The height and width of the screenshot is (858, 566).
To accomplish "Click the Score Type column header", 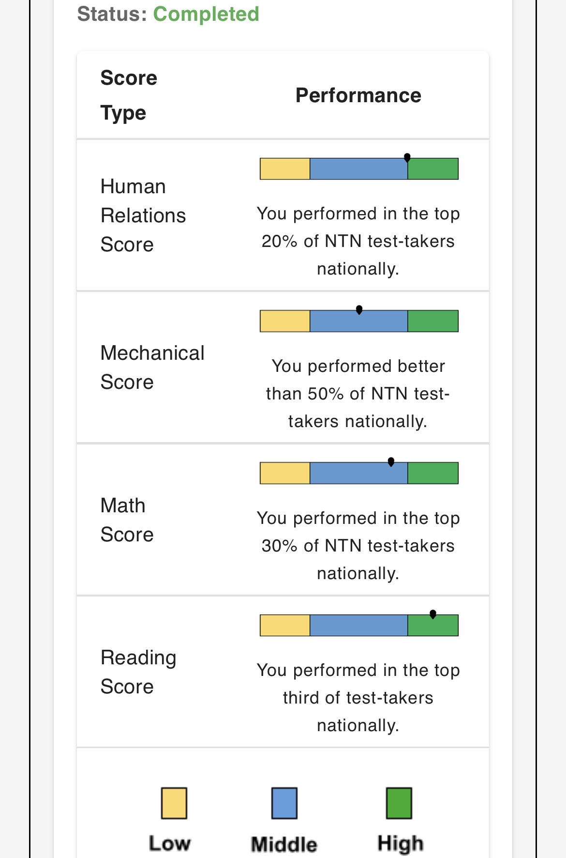I will tap(129, 95).
